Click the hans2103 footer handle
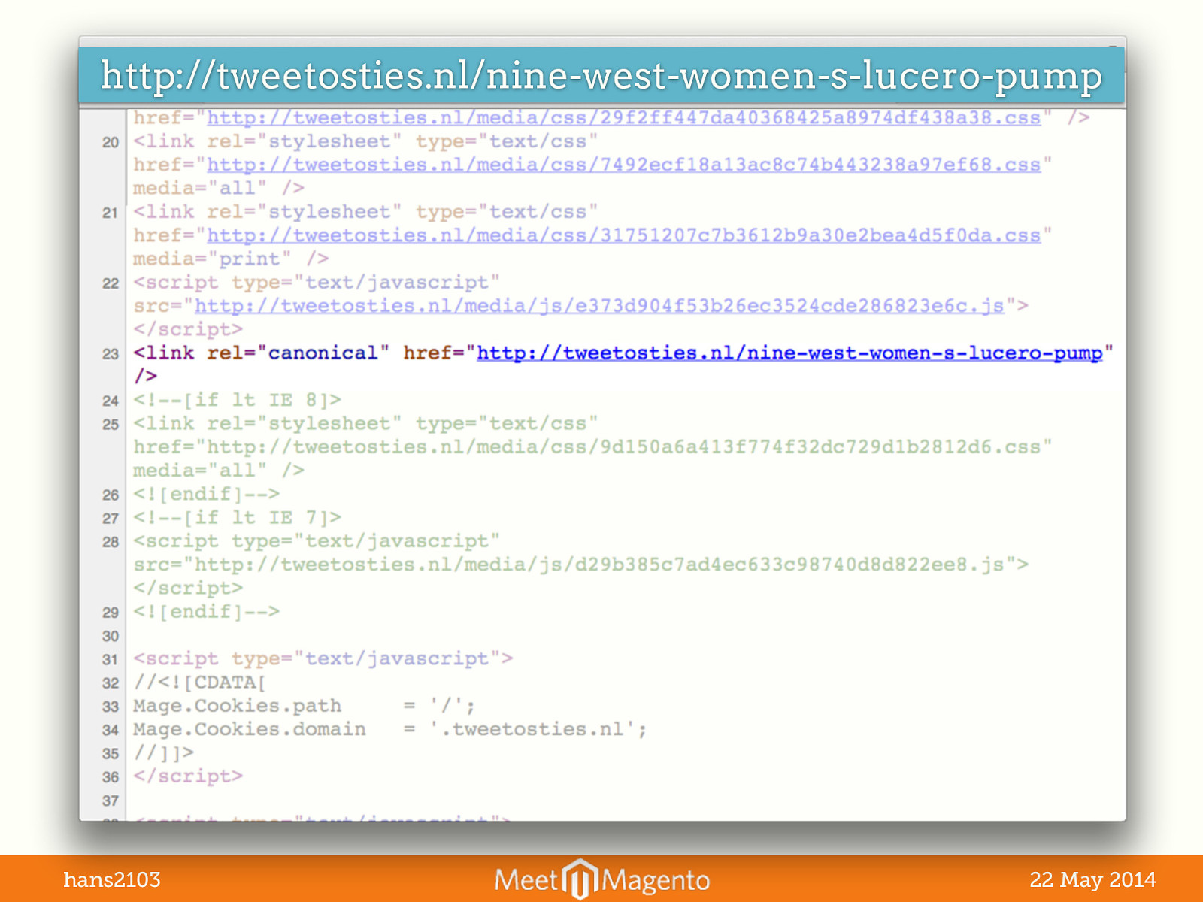1203x902 pixels. [x=112, y=879]
